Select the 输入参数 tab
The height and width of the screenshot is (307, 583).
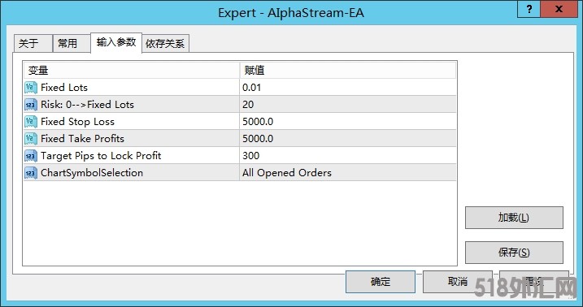tap(116, 43)
